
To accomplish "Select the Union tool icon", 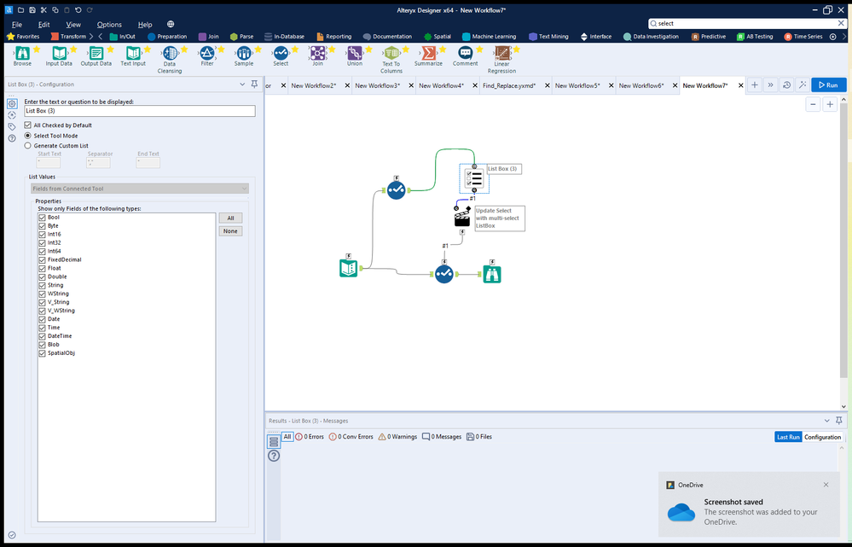I will (x=355, y=53).
